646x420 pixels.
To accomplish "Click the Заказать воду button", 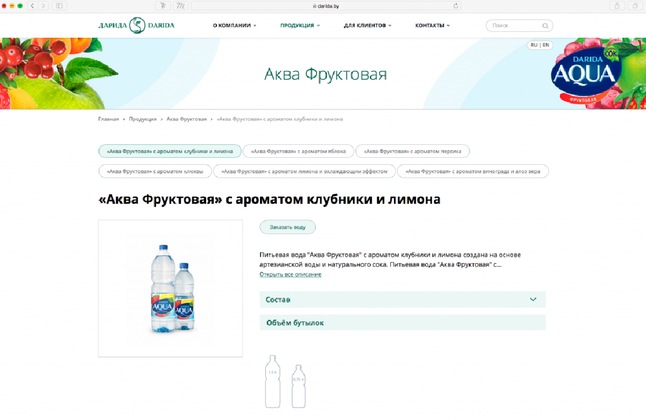I will tap(287, 227).
